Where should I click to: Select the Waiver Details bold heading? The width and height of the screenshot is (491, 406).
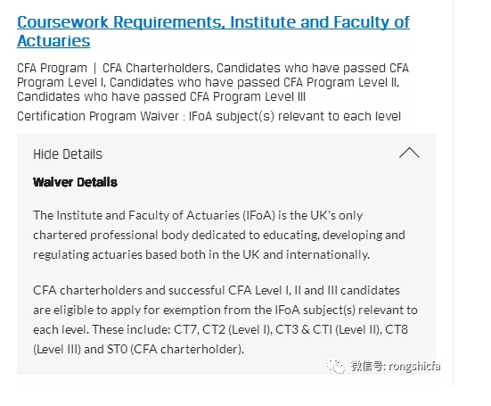[x=75, y=182]
